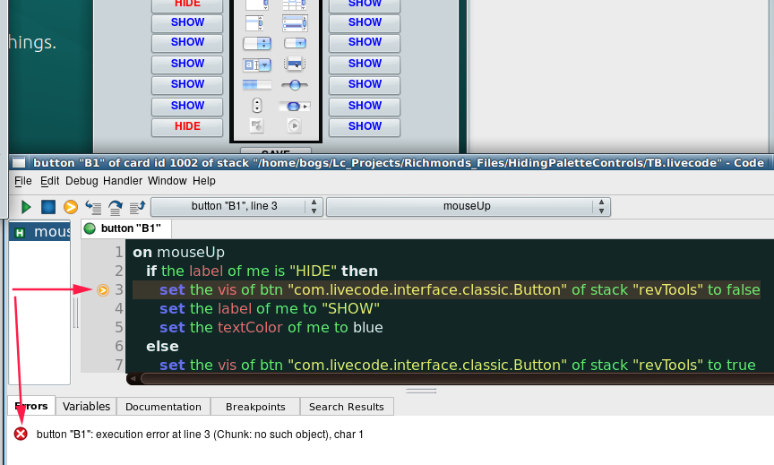Select the slider control icon in the palette
This screenshot has height=465, width=774.
(x=294, y=84)
